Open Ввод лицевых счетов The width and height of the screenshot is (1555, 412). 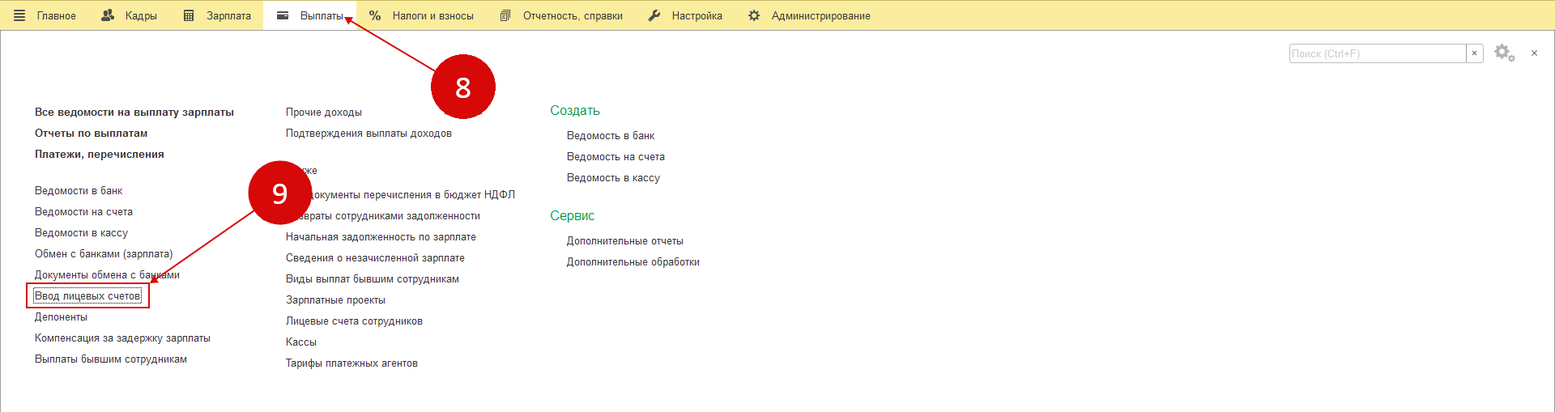point(87,296)
